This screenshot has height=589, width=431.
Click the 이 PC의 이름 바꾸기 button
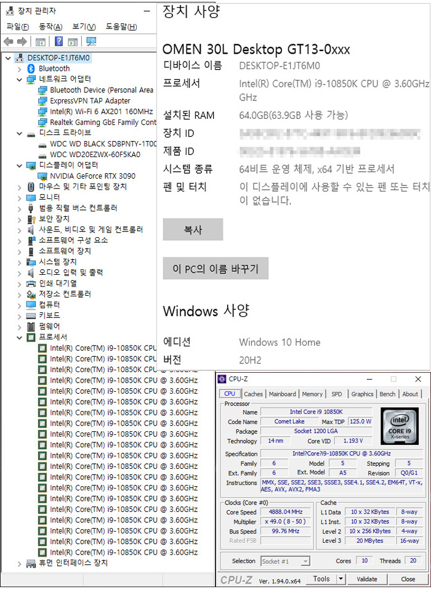pyautogui.click(x=216, y=268)
